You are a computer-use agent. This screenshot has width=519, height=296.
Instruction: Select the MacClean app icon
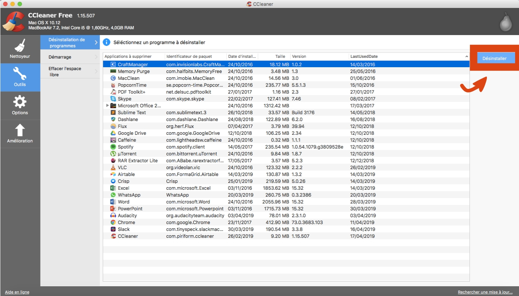113,78
